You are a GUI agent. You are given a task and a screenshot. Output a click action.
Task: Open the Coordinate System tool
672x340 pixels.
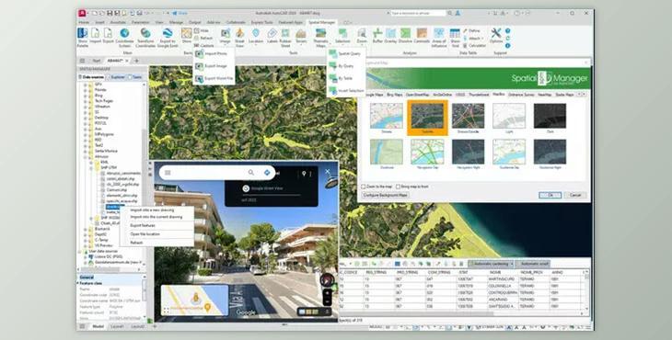point(124,37)
